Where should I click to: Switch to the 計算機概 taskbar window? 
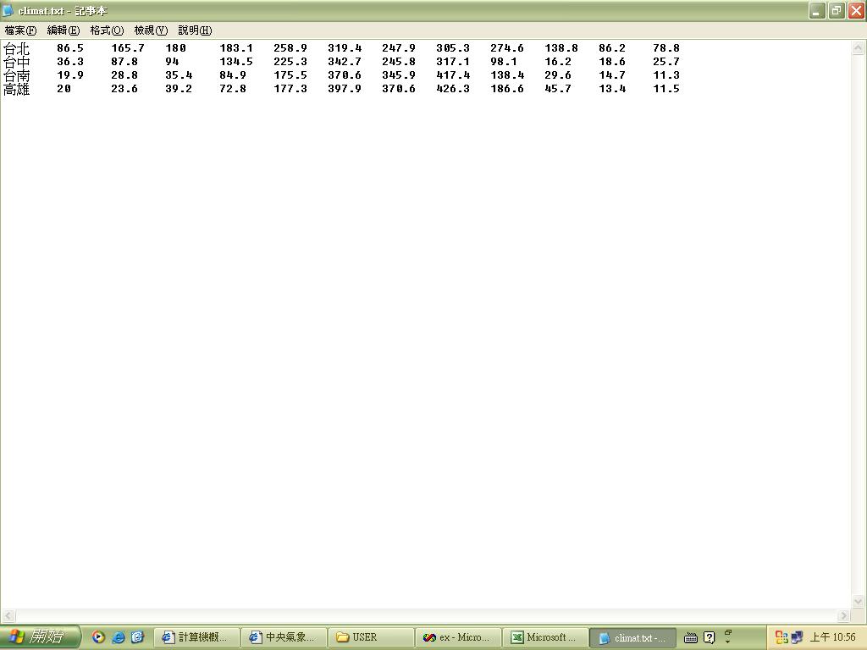coord(196,637)
